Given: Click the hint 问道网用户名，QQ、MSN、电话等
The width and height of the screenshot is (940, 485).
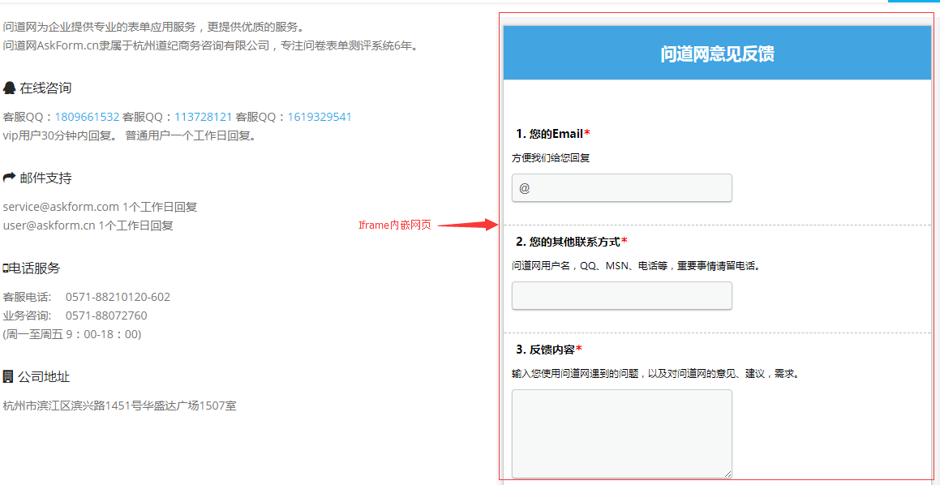Looking at the screenshot, I should tap(636, 265).
